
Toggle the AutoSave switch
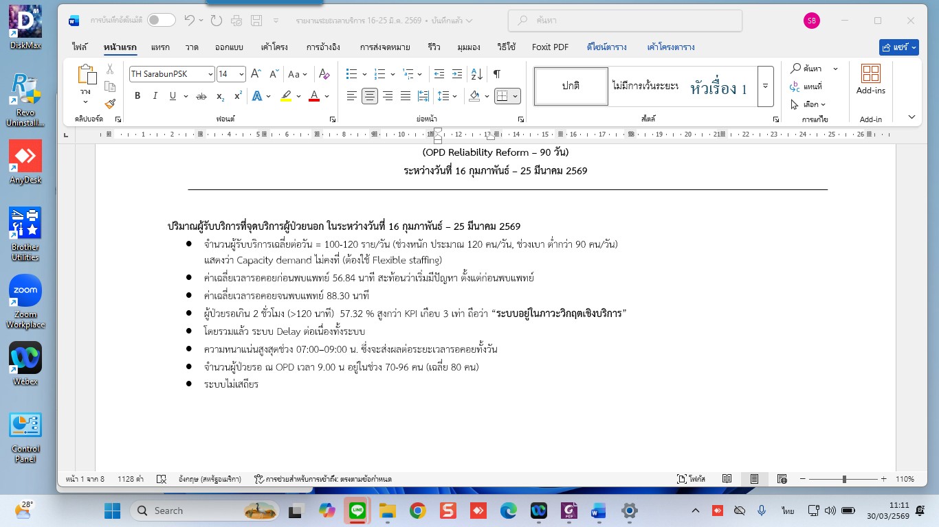click(x=161, y=21)
